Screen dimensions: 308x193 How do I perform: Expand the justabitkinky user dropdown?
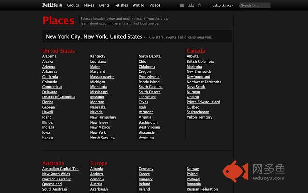[x=222, y=5]
